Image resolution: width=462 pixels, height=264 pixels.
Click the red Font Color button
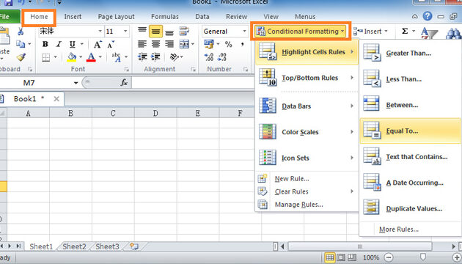tap(91, 57)
